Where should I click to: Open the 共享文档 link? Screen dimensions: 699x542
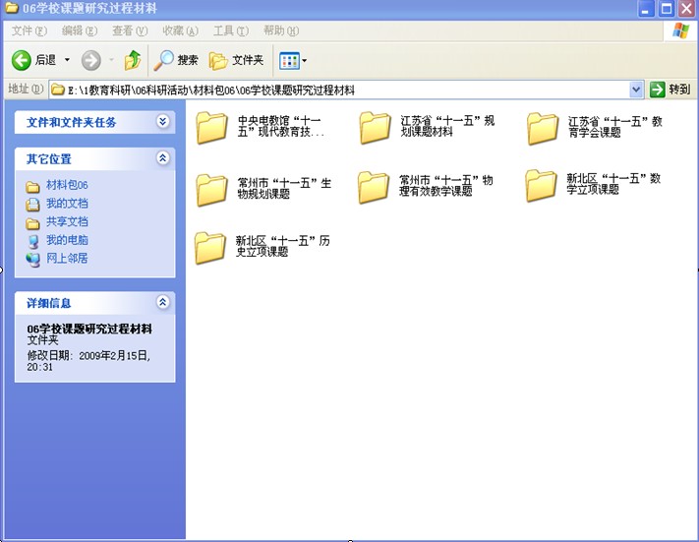pyautogui.click(x=67, y=221)
